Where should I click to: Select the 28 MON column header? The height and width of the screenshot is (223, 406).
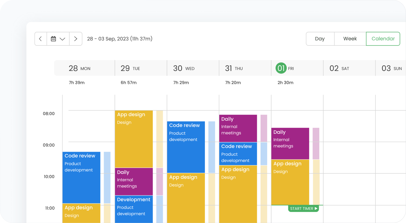point(79,68)
